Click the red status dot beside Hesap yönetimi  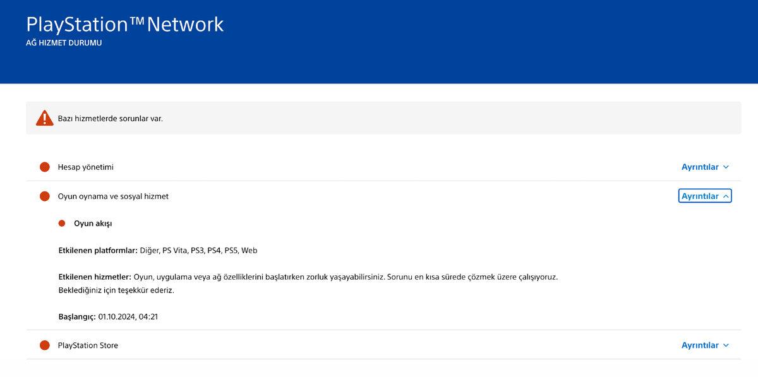pos(44,167)
